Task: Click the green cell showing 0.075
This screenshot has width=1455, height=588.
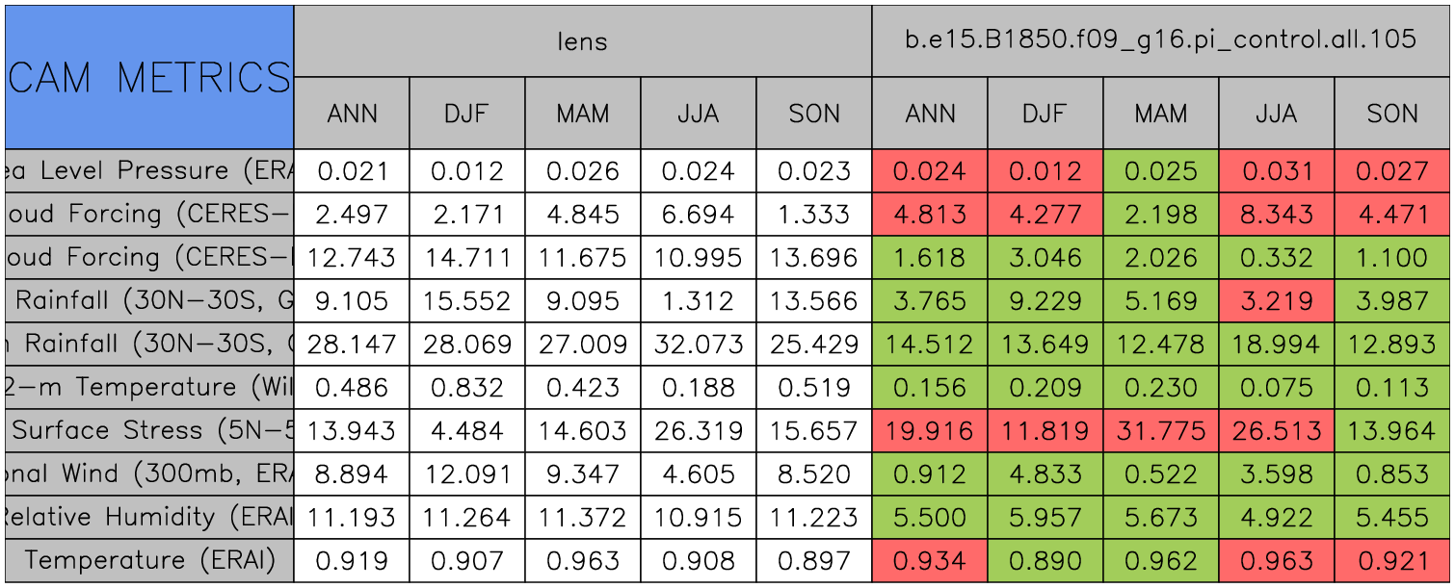Action: click(1276, 387)
